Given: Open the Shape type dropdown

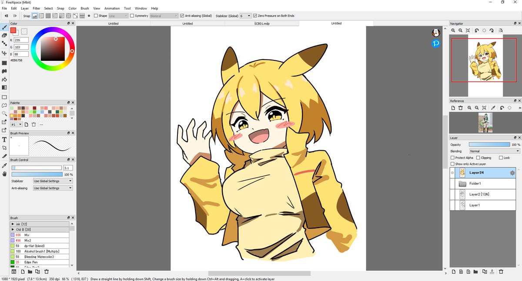Looking at the screenshot, I should coord(118,16).
